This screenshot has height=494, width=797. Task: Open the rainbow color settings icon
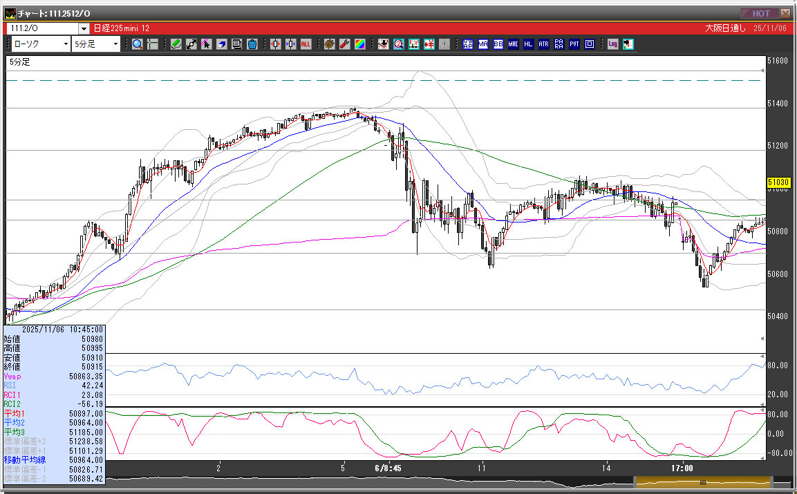click(359, 44)
